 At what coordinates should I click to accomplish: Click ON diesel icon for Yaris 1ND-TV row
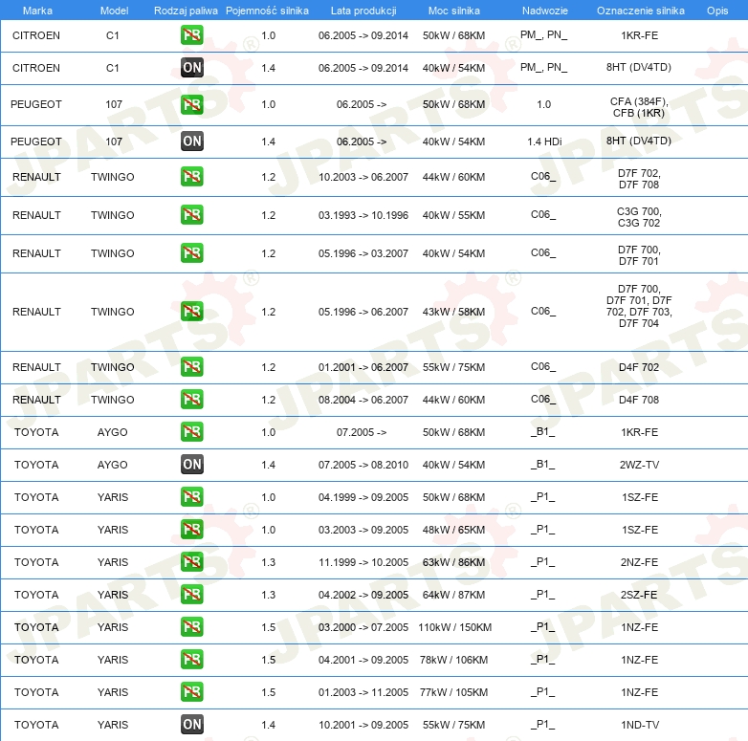[x=191, y=724]
